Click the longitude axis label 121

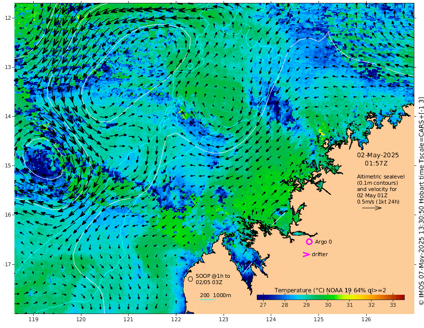[129, 319]
